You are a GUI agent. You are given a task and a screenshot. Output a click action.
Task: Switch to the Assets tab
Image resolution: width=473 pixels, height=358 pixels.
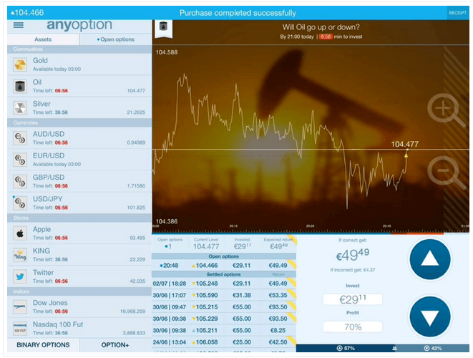pyautogui.click(x=43, y=39)
